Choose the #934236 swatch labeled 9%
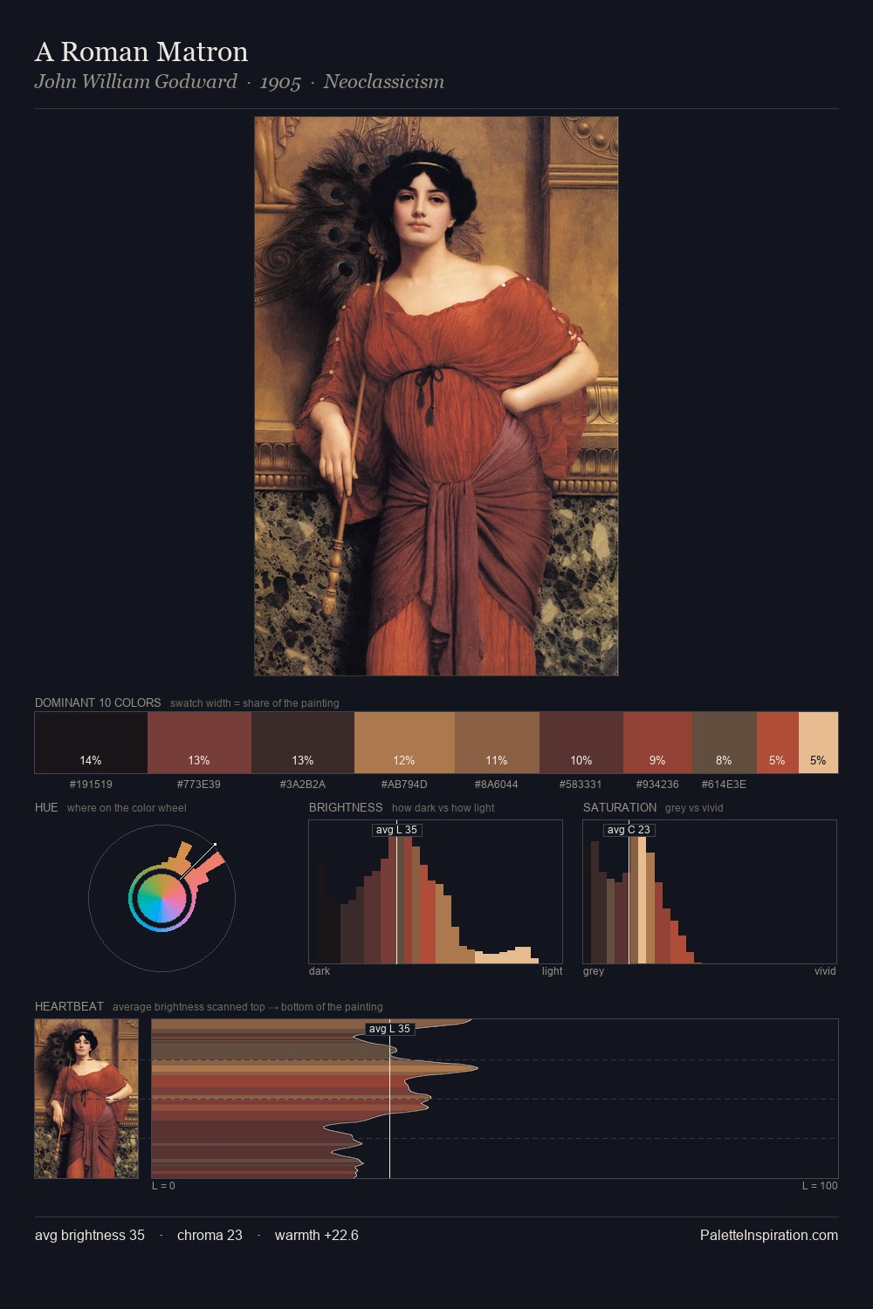This screenshot has height=1309, width=873. (657, 743)
